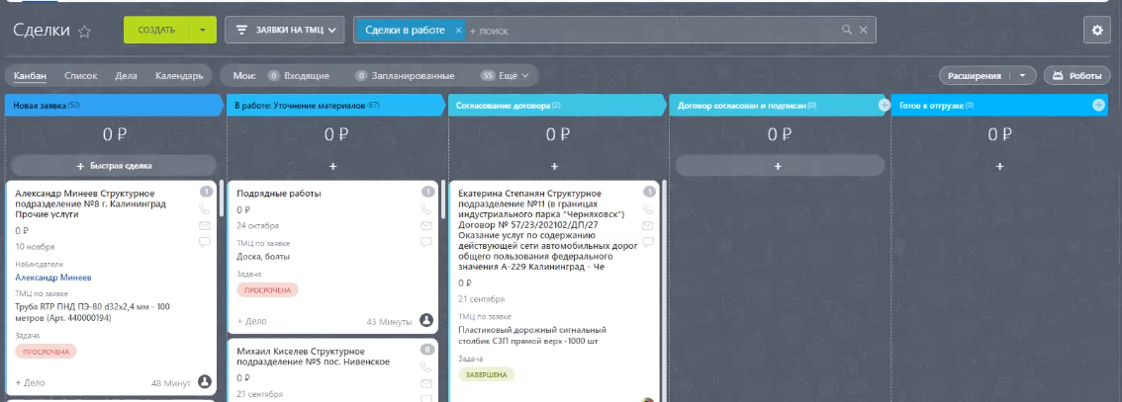The image size is (1122, 402).
Task: Click the Расширения button
Action: click(x=974, y=76)
